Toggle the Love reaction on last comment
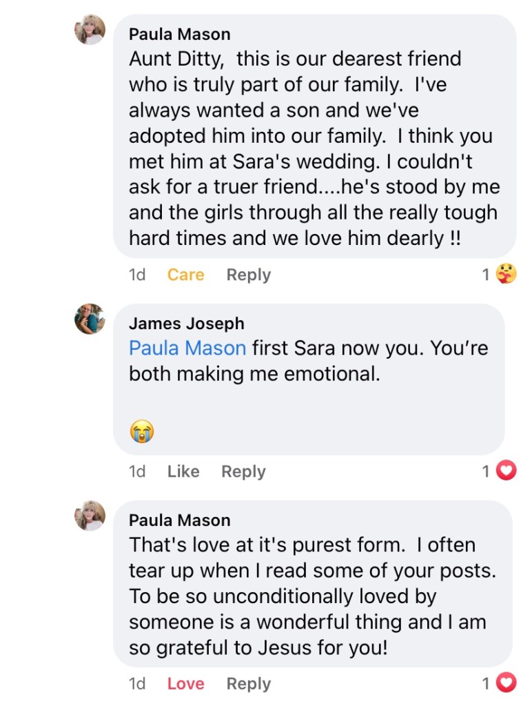The width and height of the screenshot is (532, 706). [185, 684]
